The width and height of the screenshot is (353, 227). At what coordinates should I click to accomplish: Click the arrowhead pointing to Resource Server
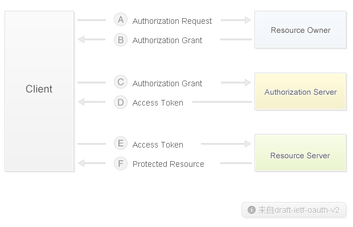pos(248,144)
